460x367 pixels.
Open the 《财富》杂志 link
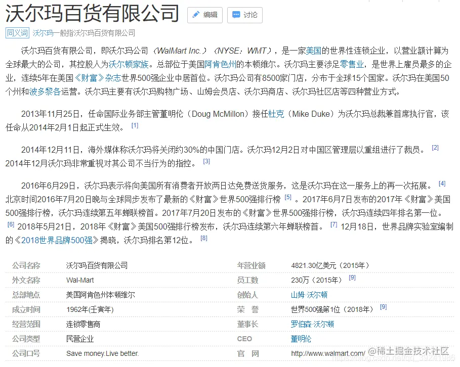tap(98, 78)
